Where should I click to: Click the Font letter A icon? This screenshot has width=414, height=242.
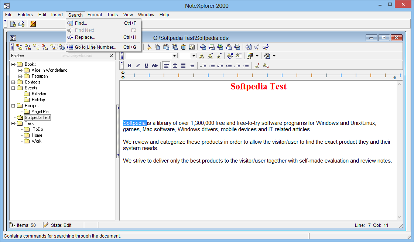(201, 56)
